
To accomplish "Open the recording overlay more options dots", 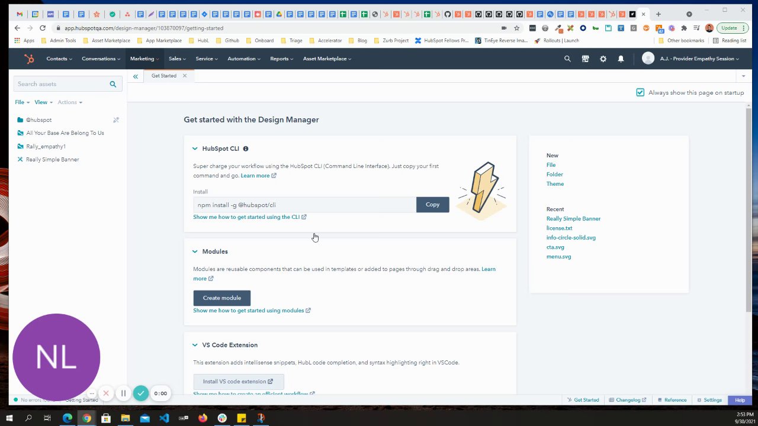I will 92,393.
